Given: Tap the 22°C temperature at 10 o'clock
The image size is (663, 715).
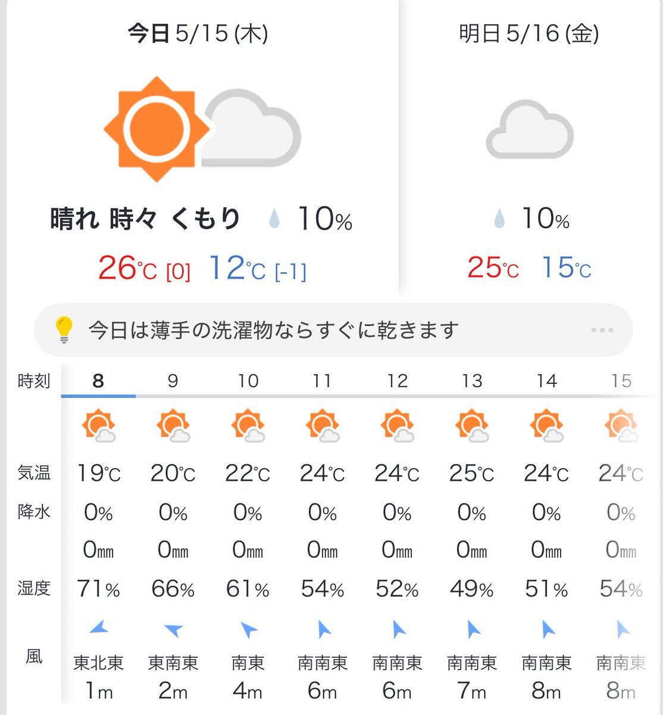Looking at the screenshot, I should (248, 474).
